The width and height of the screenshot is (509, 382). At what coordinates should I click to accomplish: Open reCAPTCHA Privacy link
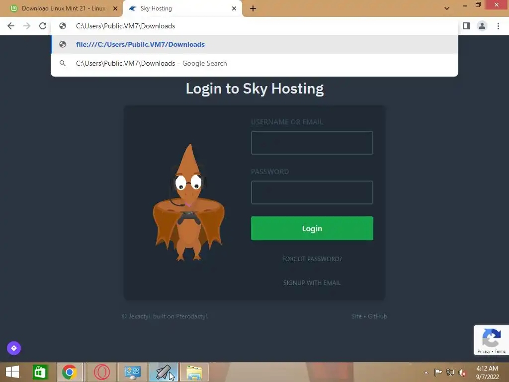tap(484, 351)
